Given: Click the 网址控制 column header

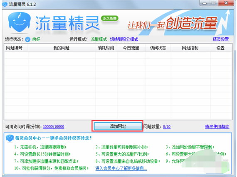Looking at the screenshot, I should click(190, 48).
